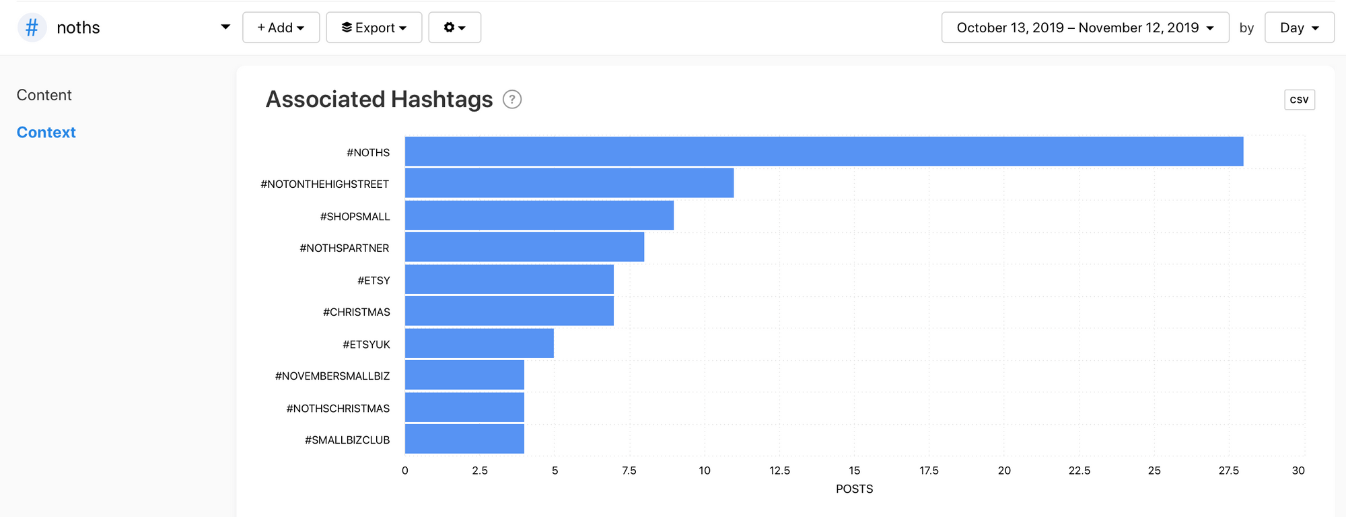
Task: Click the #NOVEMBERSMALLBIZ label
Action: pos(332,376)
